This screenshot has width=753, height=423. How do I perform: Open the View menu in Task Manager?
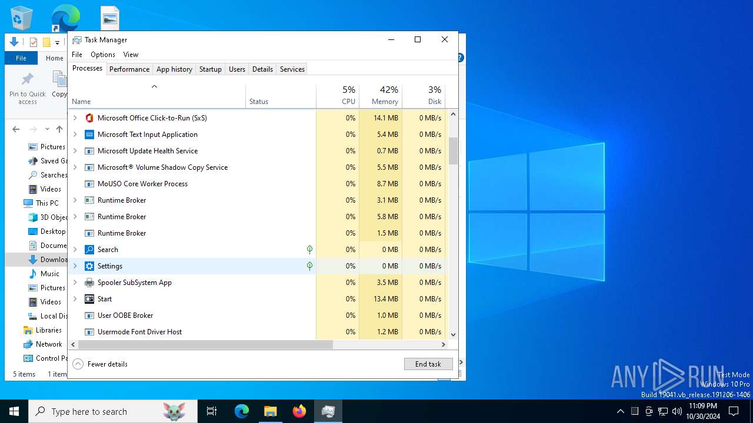pos(131,55)
